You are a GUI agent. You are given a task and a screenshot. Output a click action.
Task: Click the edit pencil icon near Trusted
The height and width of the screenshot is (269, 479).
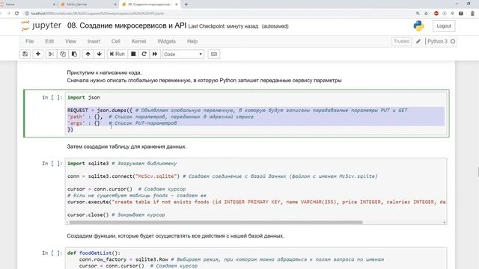pos(418,42)
